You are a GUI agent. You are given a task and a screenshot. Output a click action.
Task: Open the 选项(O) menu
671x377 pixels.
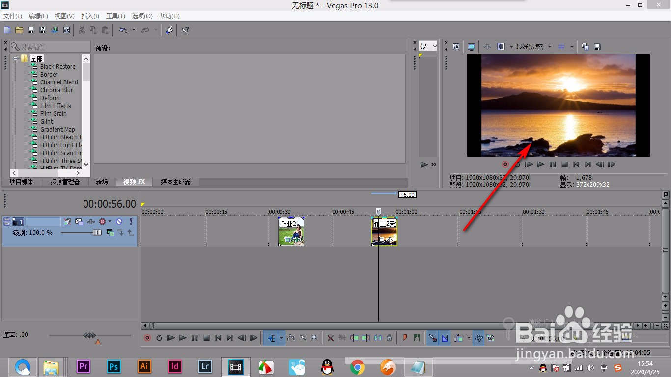[142, 16]
